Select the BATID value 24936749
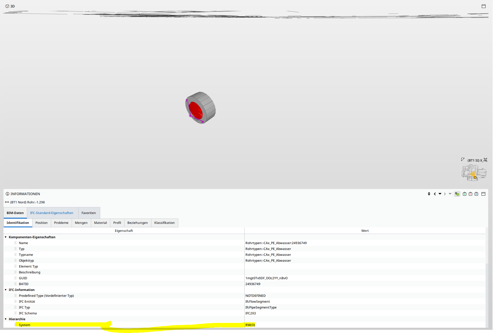Screen dimensions: 493x333 pos(253,284)
